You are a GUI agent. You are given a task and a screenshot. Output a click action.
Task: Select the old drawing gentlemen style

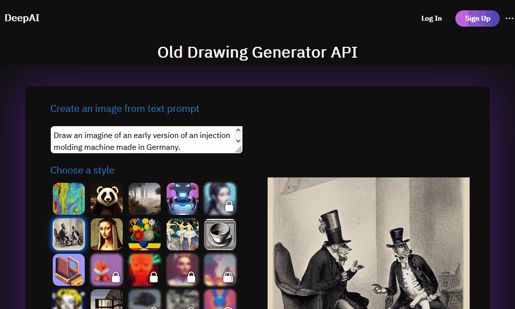69,235
